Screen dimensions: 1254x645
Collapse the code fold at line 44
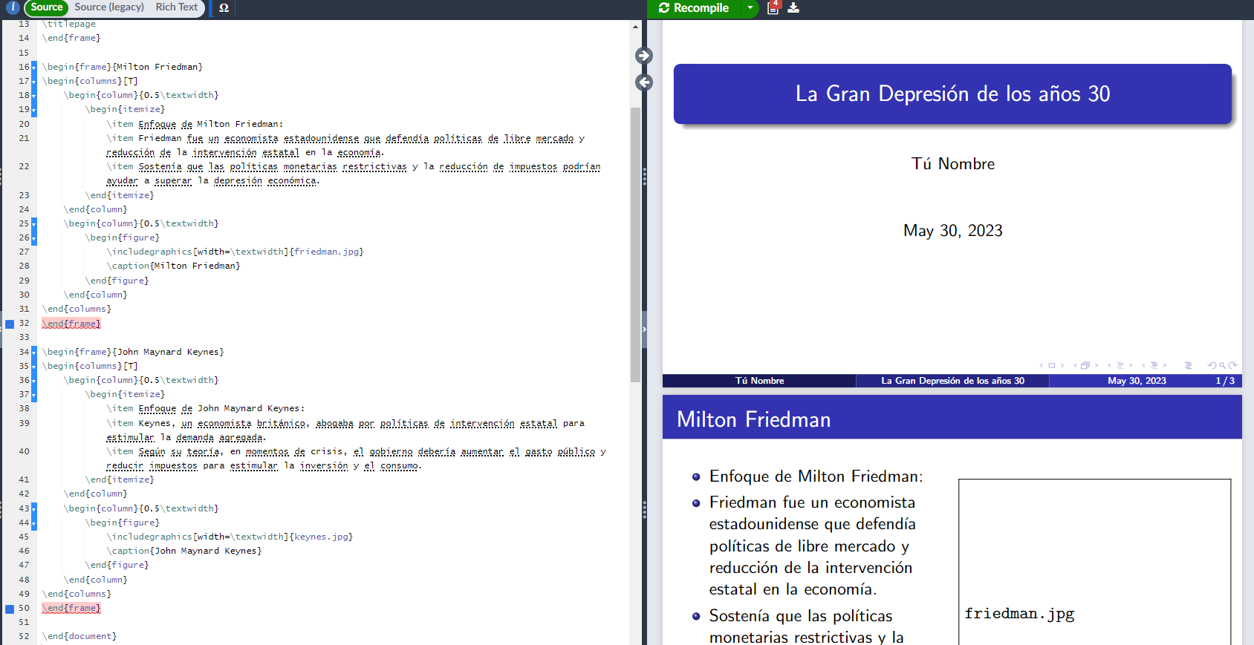pos(33,523)
